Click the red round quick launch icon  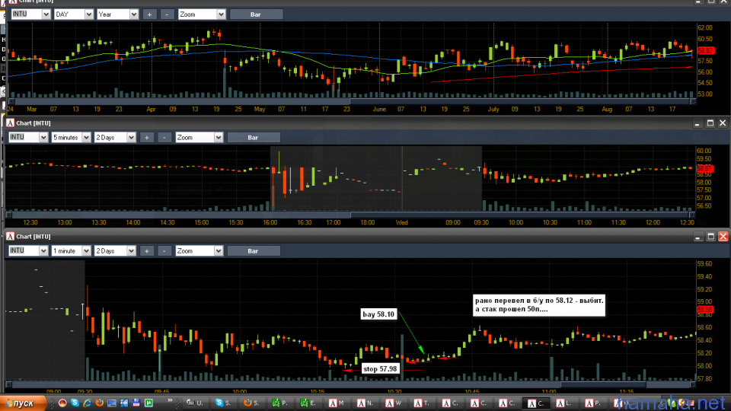[x=62, y=403]
